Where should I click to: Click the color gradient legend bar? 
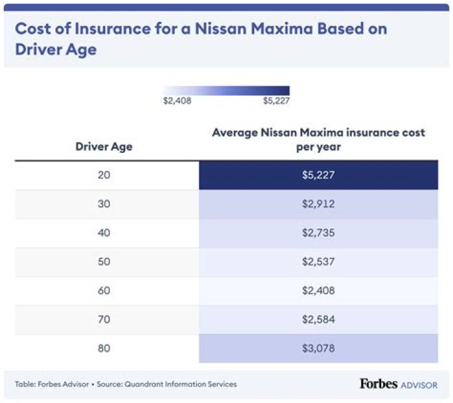coord(226,91)
